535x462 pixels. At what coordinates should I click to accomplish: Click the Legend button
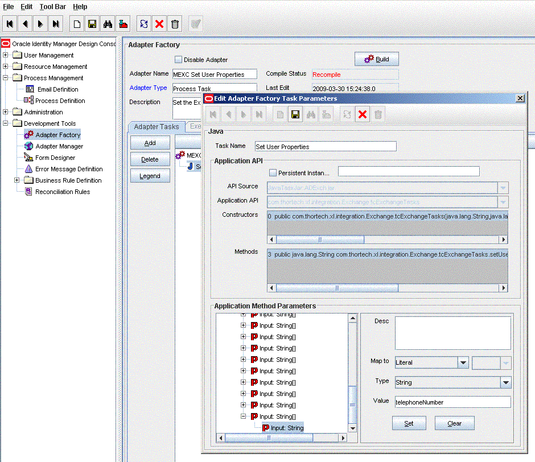(150, 176)
